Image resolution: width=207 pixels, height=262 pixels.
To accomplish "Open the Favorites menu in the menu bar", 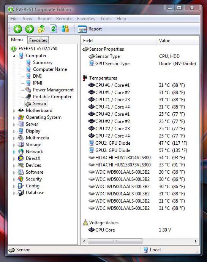I will pyautogui.click(x=86, y=19).
